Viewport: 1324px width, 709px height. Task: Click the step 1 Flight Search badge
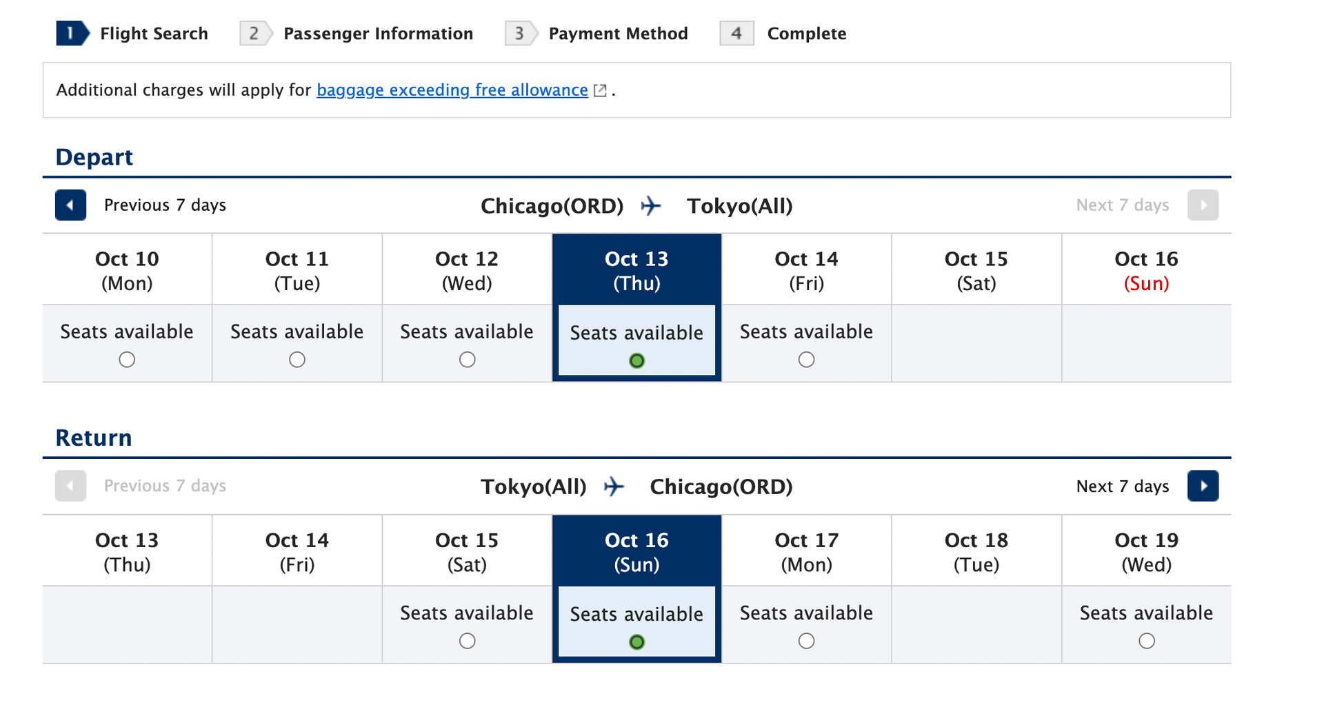coord(72,33)
